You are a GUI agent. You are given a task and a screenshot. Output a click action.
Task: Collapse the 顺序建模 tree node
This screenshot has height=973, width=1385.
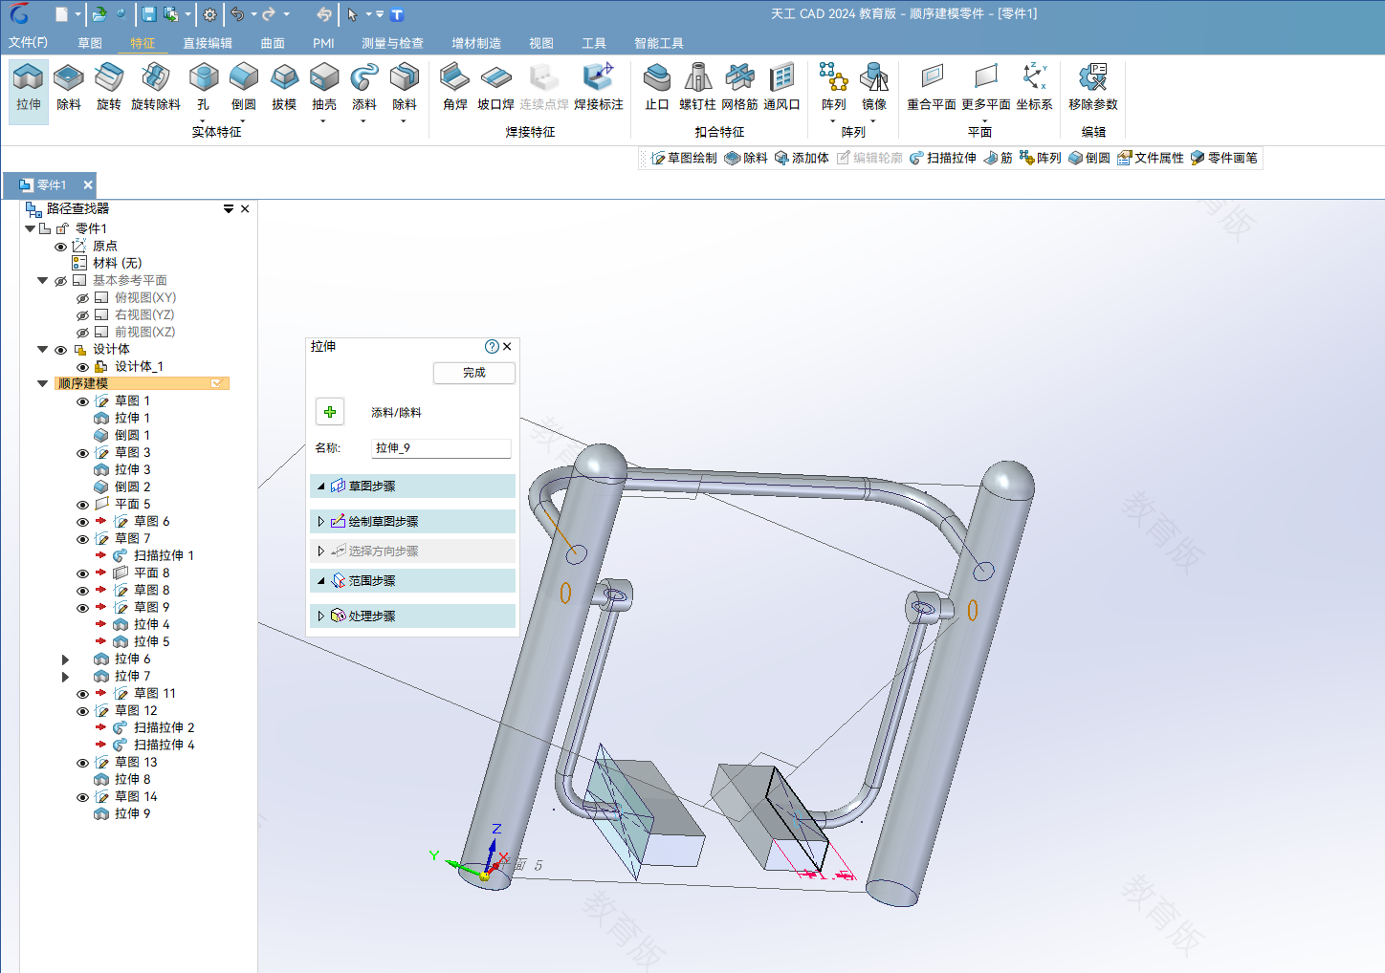[42, 383]
